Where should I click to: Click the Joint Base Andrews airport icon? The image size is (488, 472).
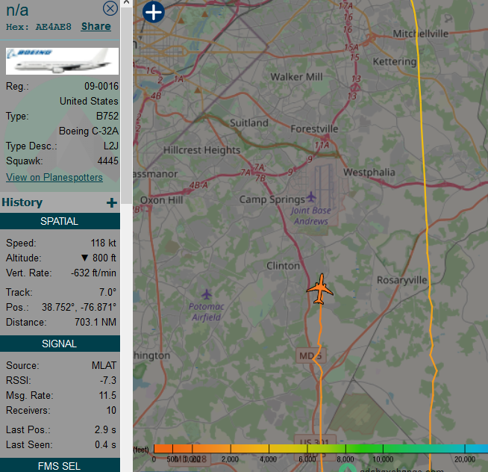tap(310, 196)
